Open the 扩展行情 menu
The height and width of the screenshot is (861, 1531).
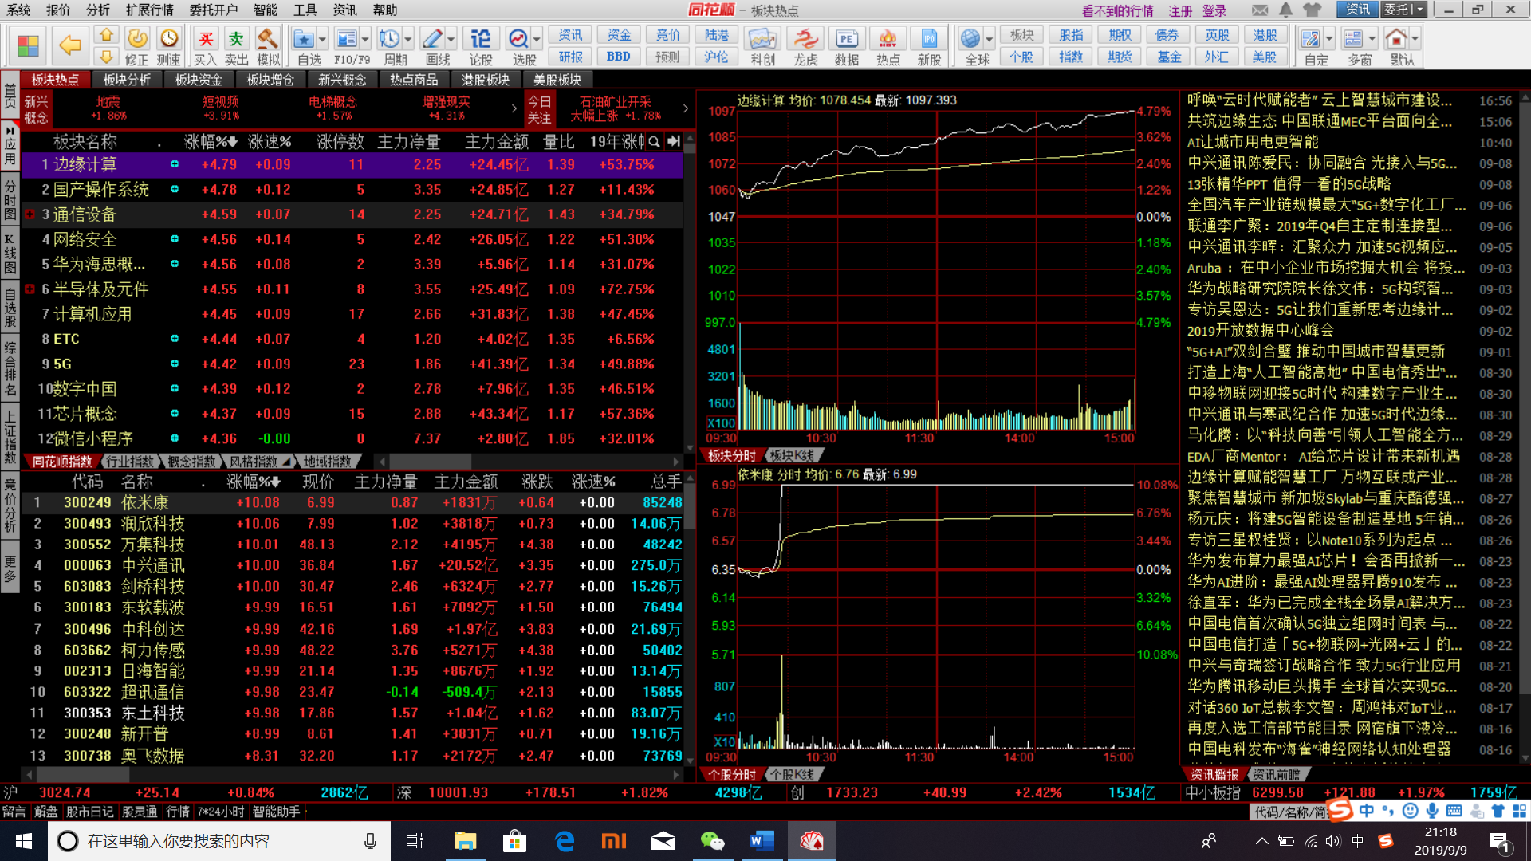pyautogui.click(x=149, y=10)
